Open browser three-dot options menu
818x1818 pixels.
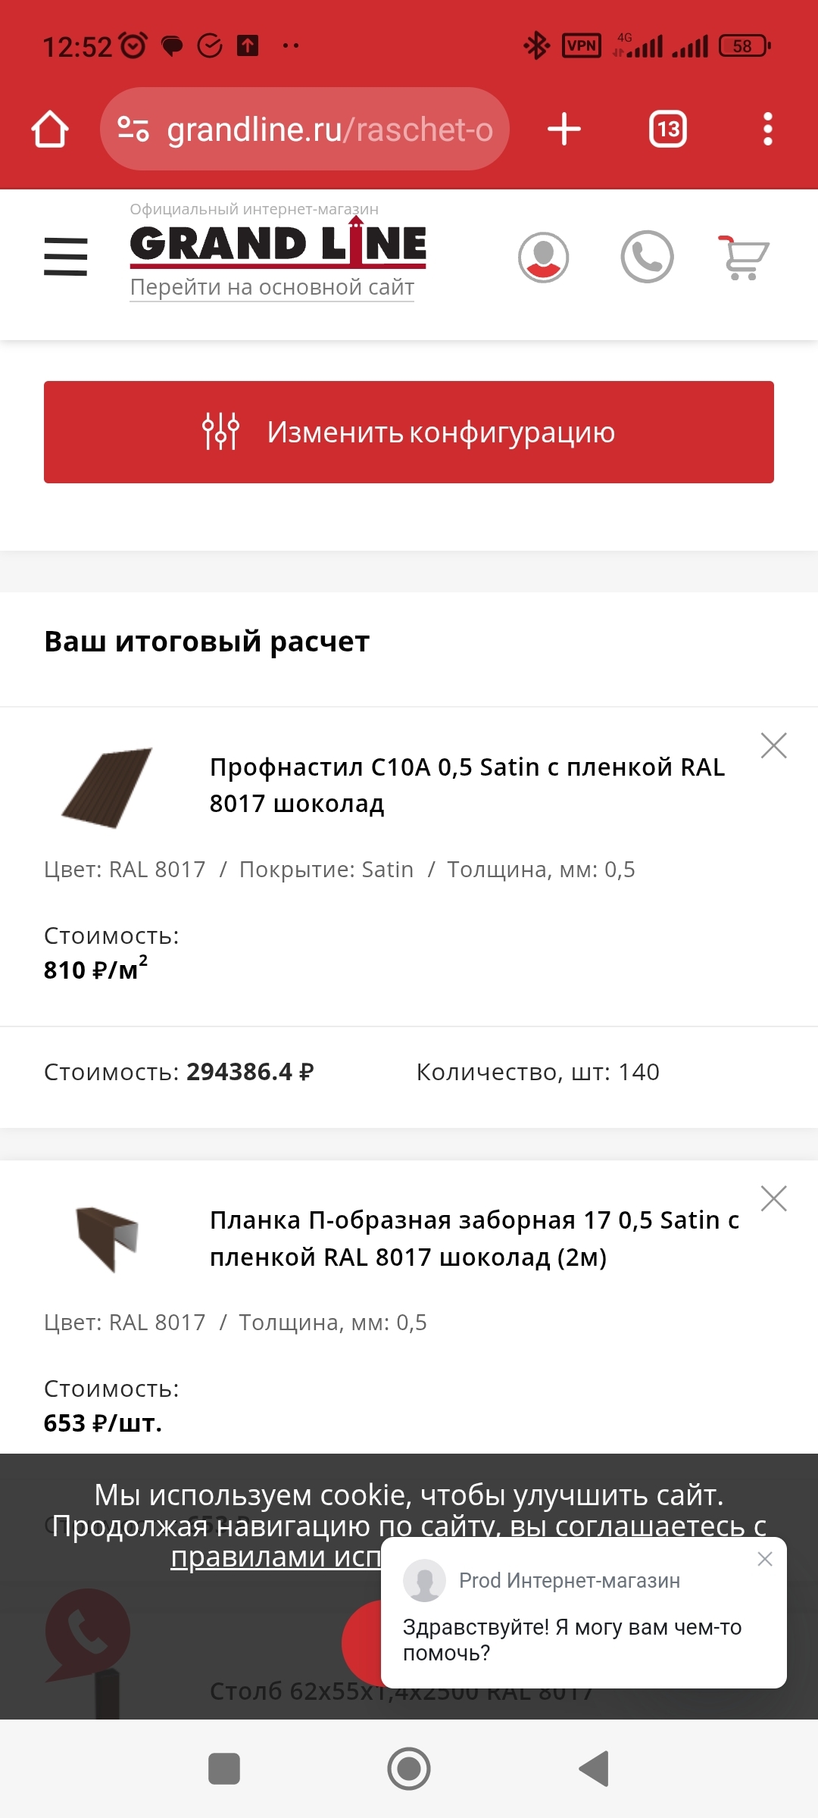tap(767, 129)
